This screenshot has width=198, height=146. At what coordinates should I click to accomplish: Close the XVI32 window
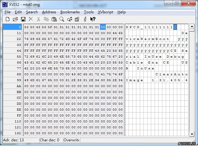tap(188, 3)
